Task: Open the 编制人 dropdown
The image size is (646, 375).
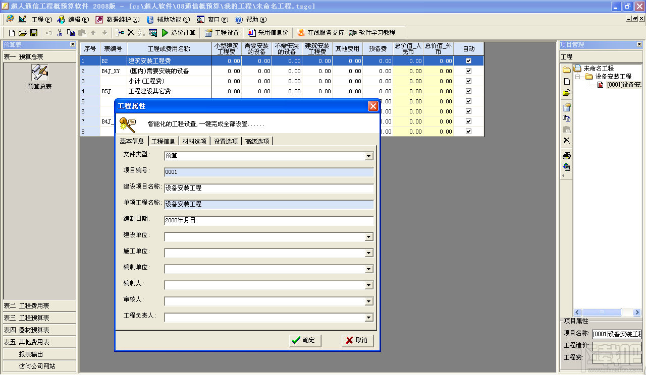Action: [369, 285]
